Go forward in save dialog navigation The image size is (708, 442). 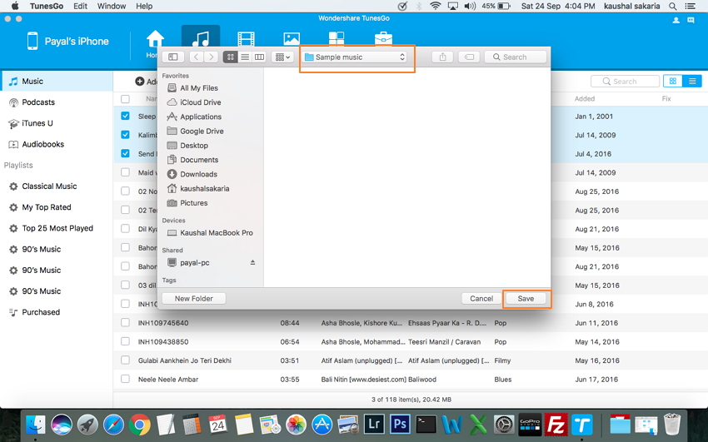point(211,57)
